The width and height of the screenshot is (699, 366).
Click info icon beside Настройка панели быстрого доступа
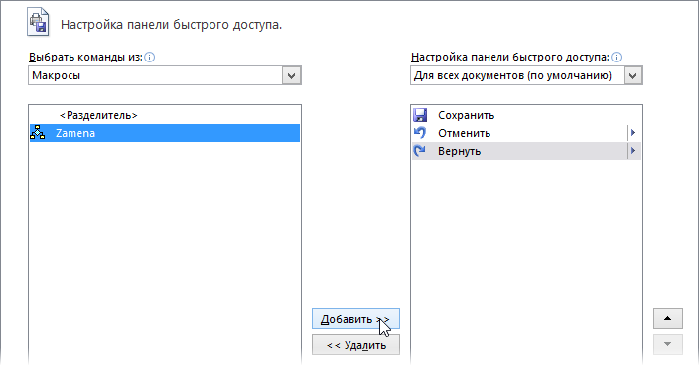tap(616, 57)
